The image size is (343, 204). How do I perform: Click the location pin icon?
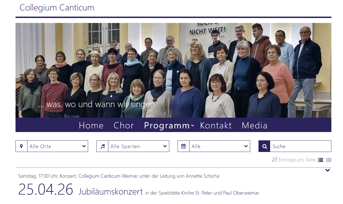coord(21,146)
